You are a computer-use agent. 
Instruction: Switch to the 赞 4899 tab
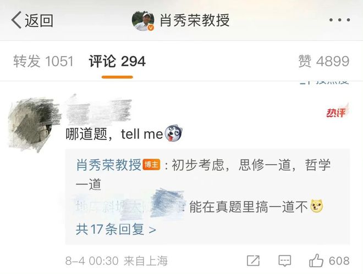pyautogui.click(x=324, y=61)
